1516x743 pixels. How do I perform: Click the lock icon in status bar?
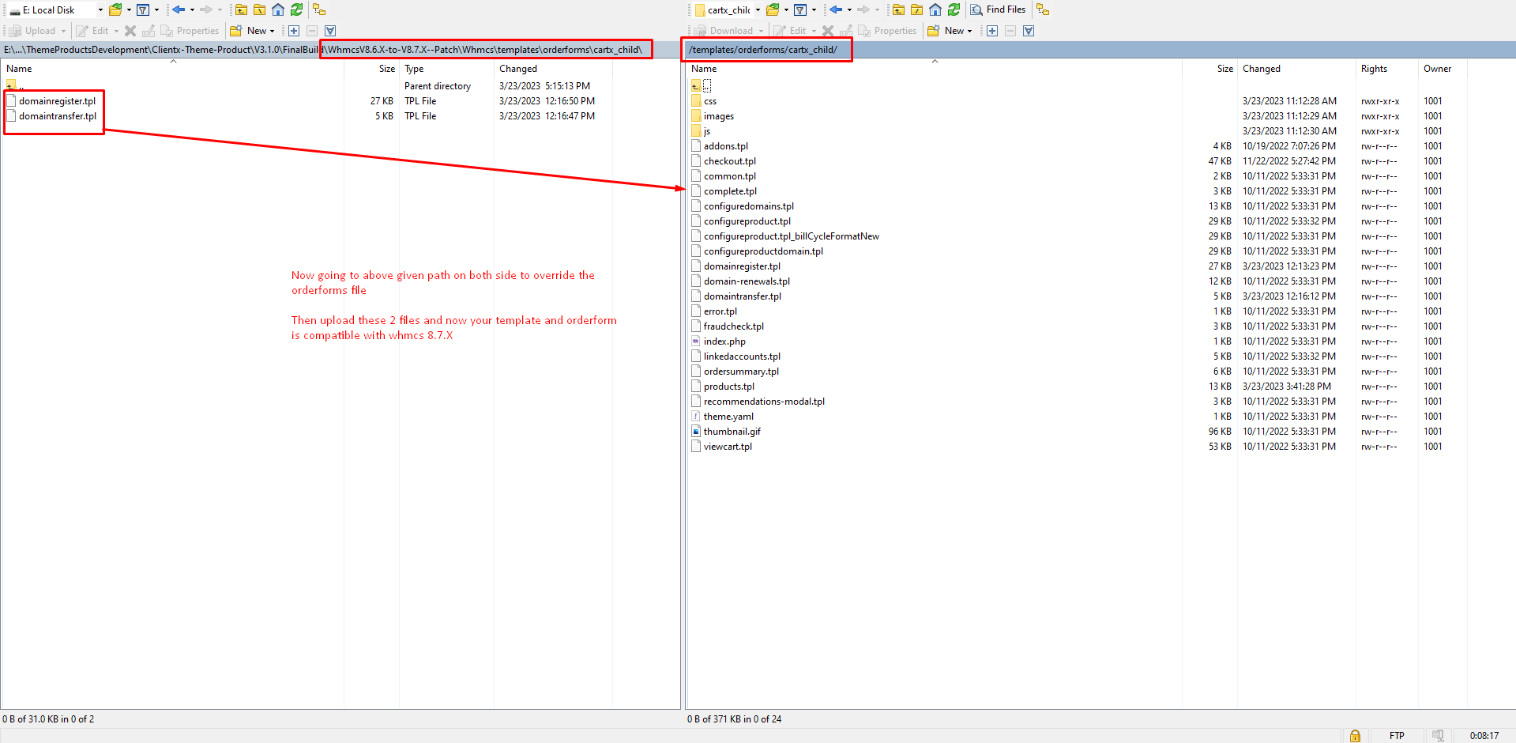(x=1355, y=735)
